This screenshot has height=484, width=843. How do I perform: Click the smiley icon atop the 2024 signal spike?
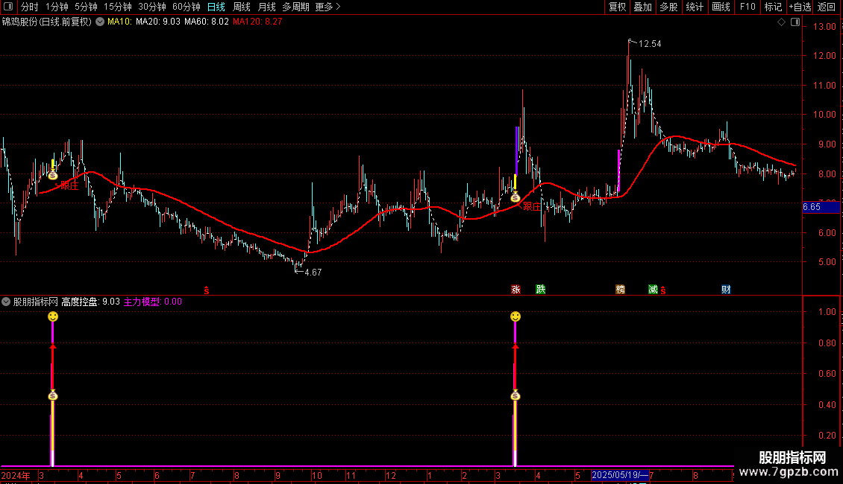(x=53, y=316)
